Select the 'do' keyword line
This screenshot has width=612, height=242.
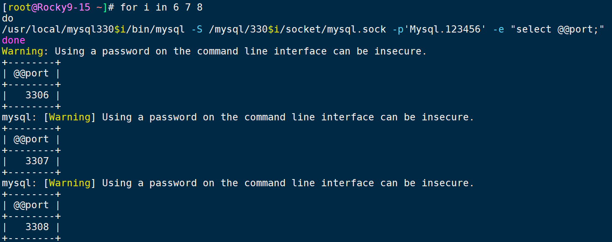(x=8, y=18)
